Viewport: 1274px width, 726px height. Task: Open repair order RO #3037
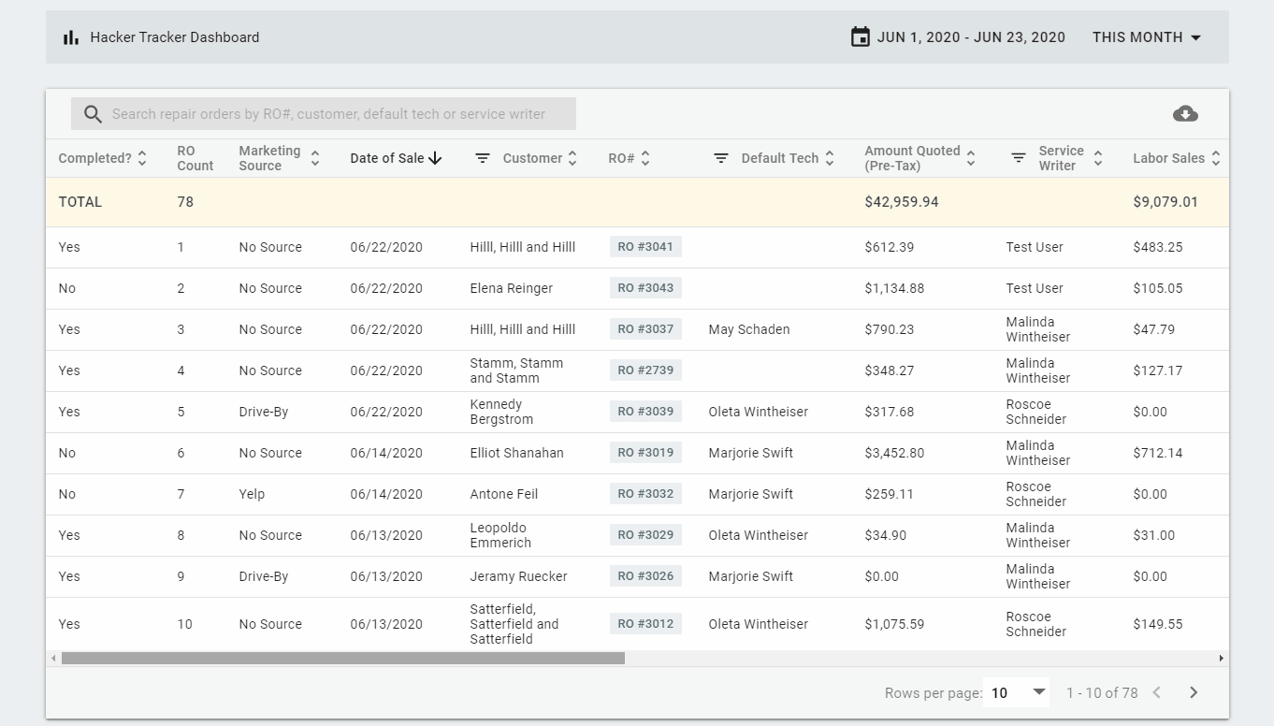coord(645,329)
